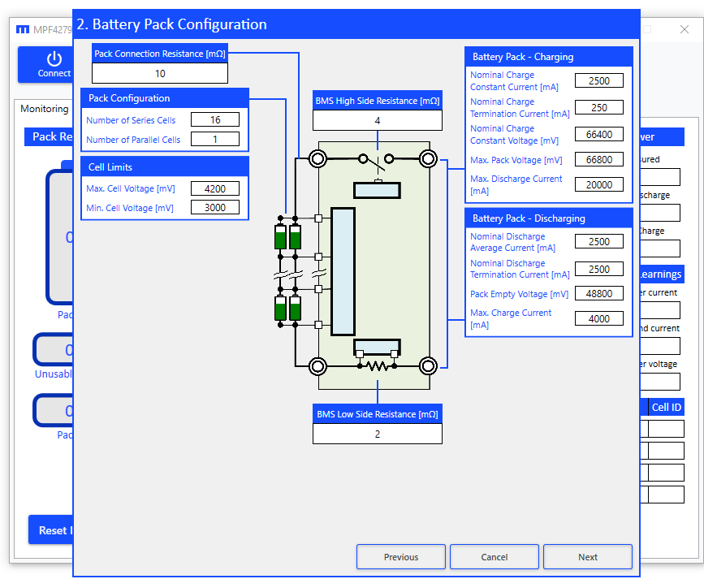Edit the BMS Low Side Resistance value

(x=377, y=434)
